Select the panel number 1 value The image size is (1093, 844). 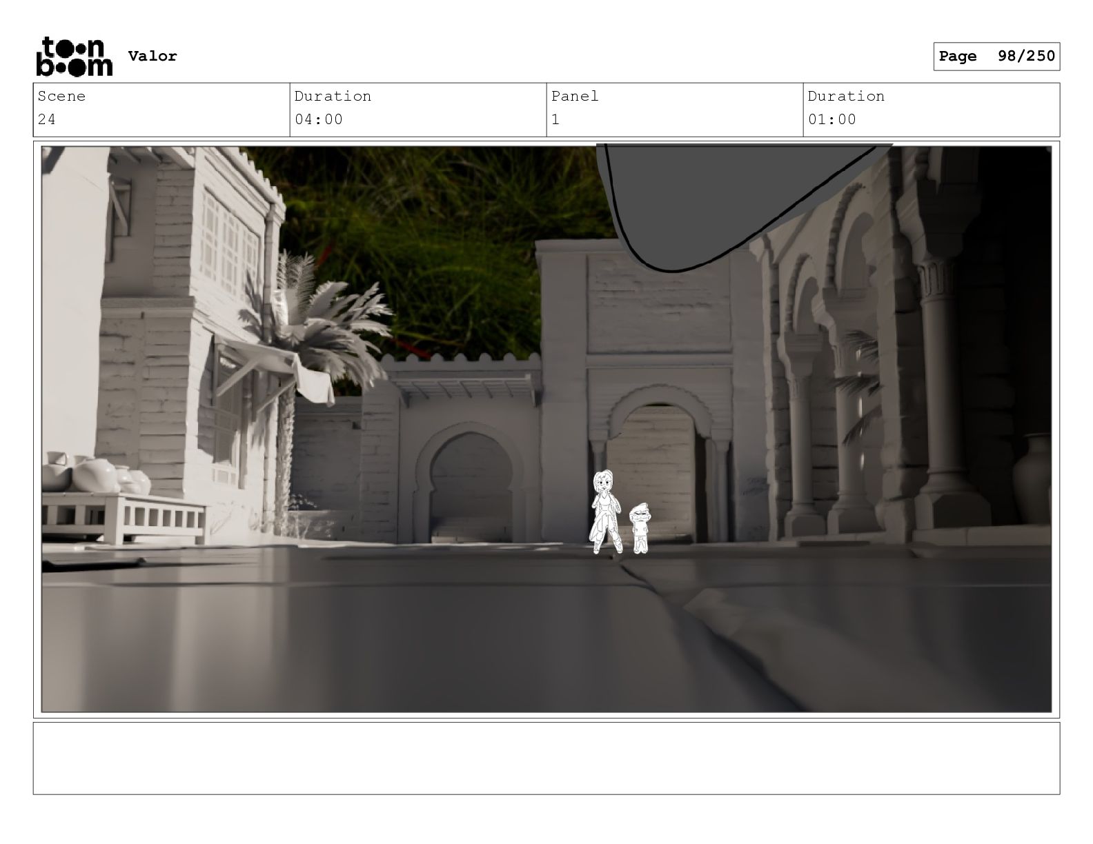[555, 119]
